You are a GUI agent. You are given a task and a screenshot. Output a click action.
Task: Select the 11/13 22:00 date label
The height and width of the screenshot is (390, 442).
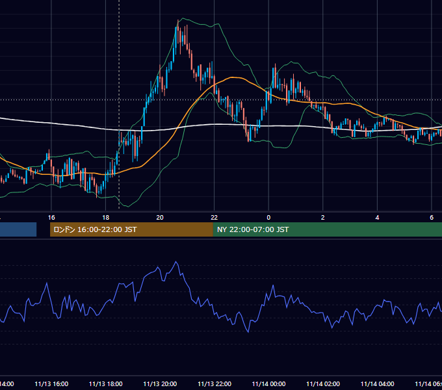[x=214, y=383]
